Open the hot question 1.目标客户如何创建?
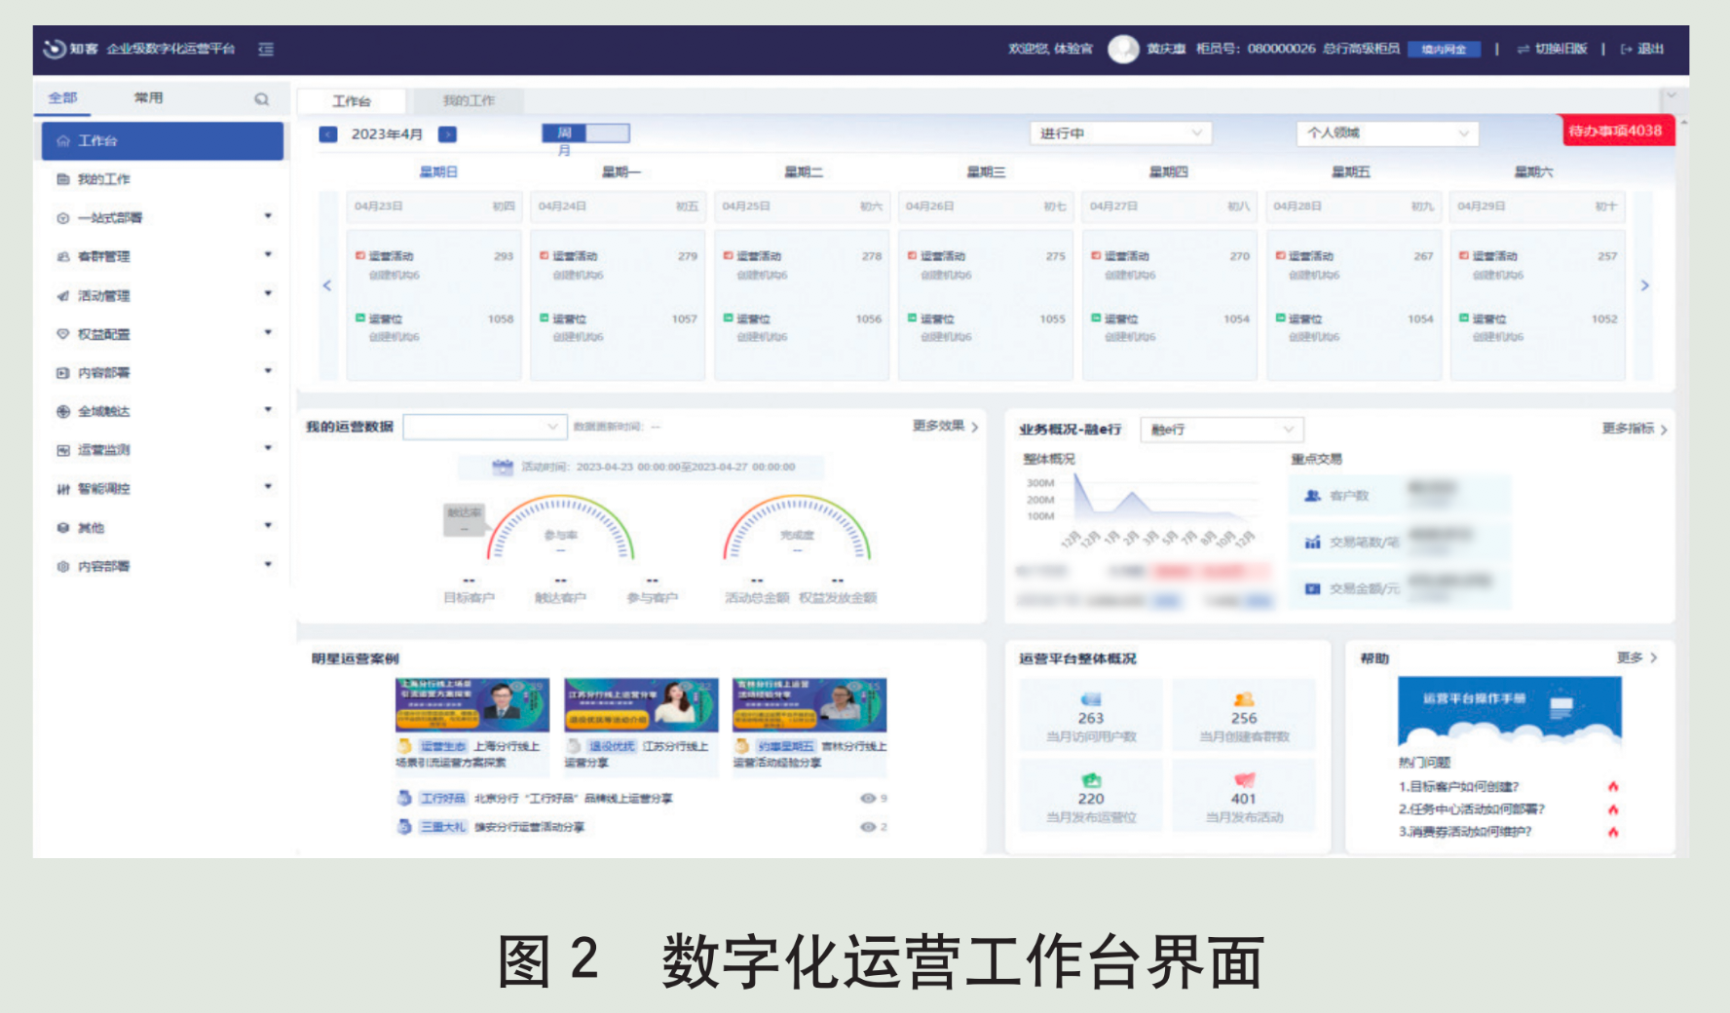1730x1013 pixels. pyautogui.click(x=1458, y=787)
